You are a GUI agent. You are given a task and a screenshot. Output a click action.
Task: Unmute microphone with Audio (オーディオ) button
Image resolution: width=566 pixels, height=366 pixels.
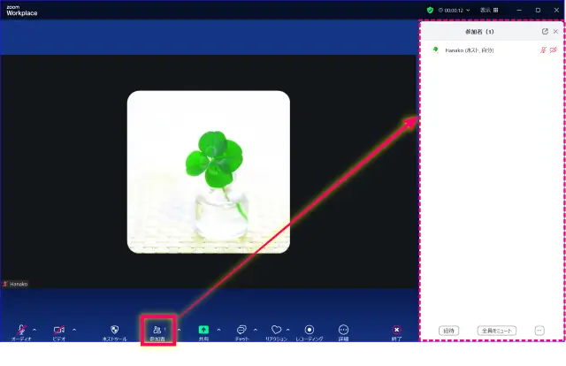pos(20,331)
